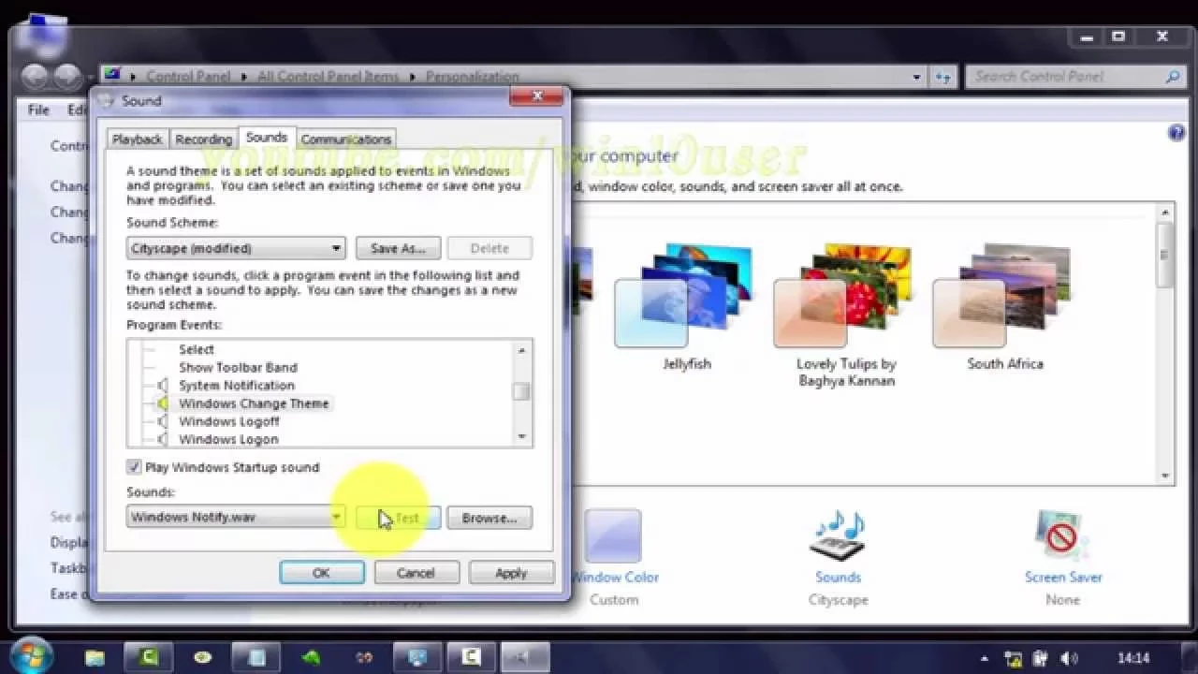This screenshot has width=1198, height=674.
Task: Select the Sound dialog taskbar button
Action: pos(525,658)
